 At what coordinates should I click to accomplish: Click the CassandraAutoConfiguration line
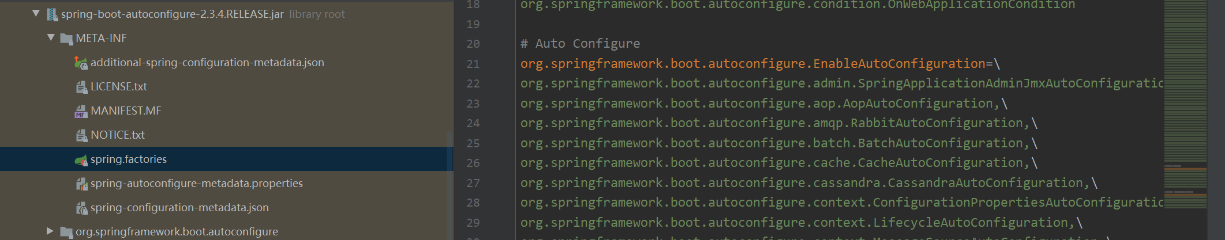coord(809,183)
